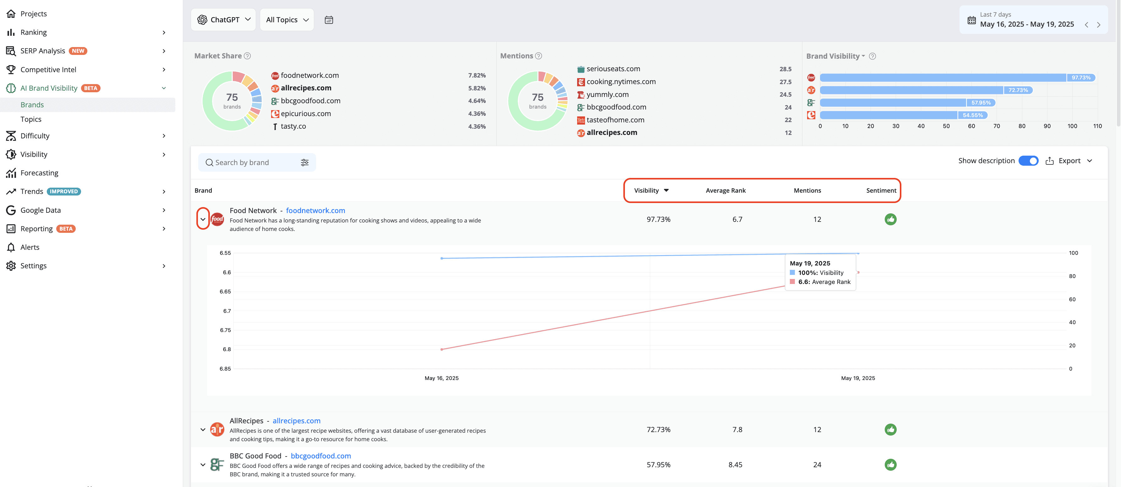Click the Search by brand field
This screenshot has height=487, width=1121.
coord(257,163)
